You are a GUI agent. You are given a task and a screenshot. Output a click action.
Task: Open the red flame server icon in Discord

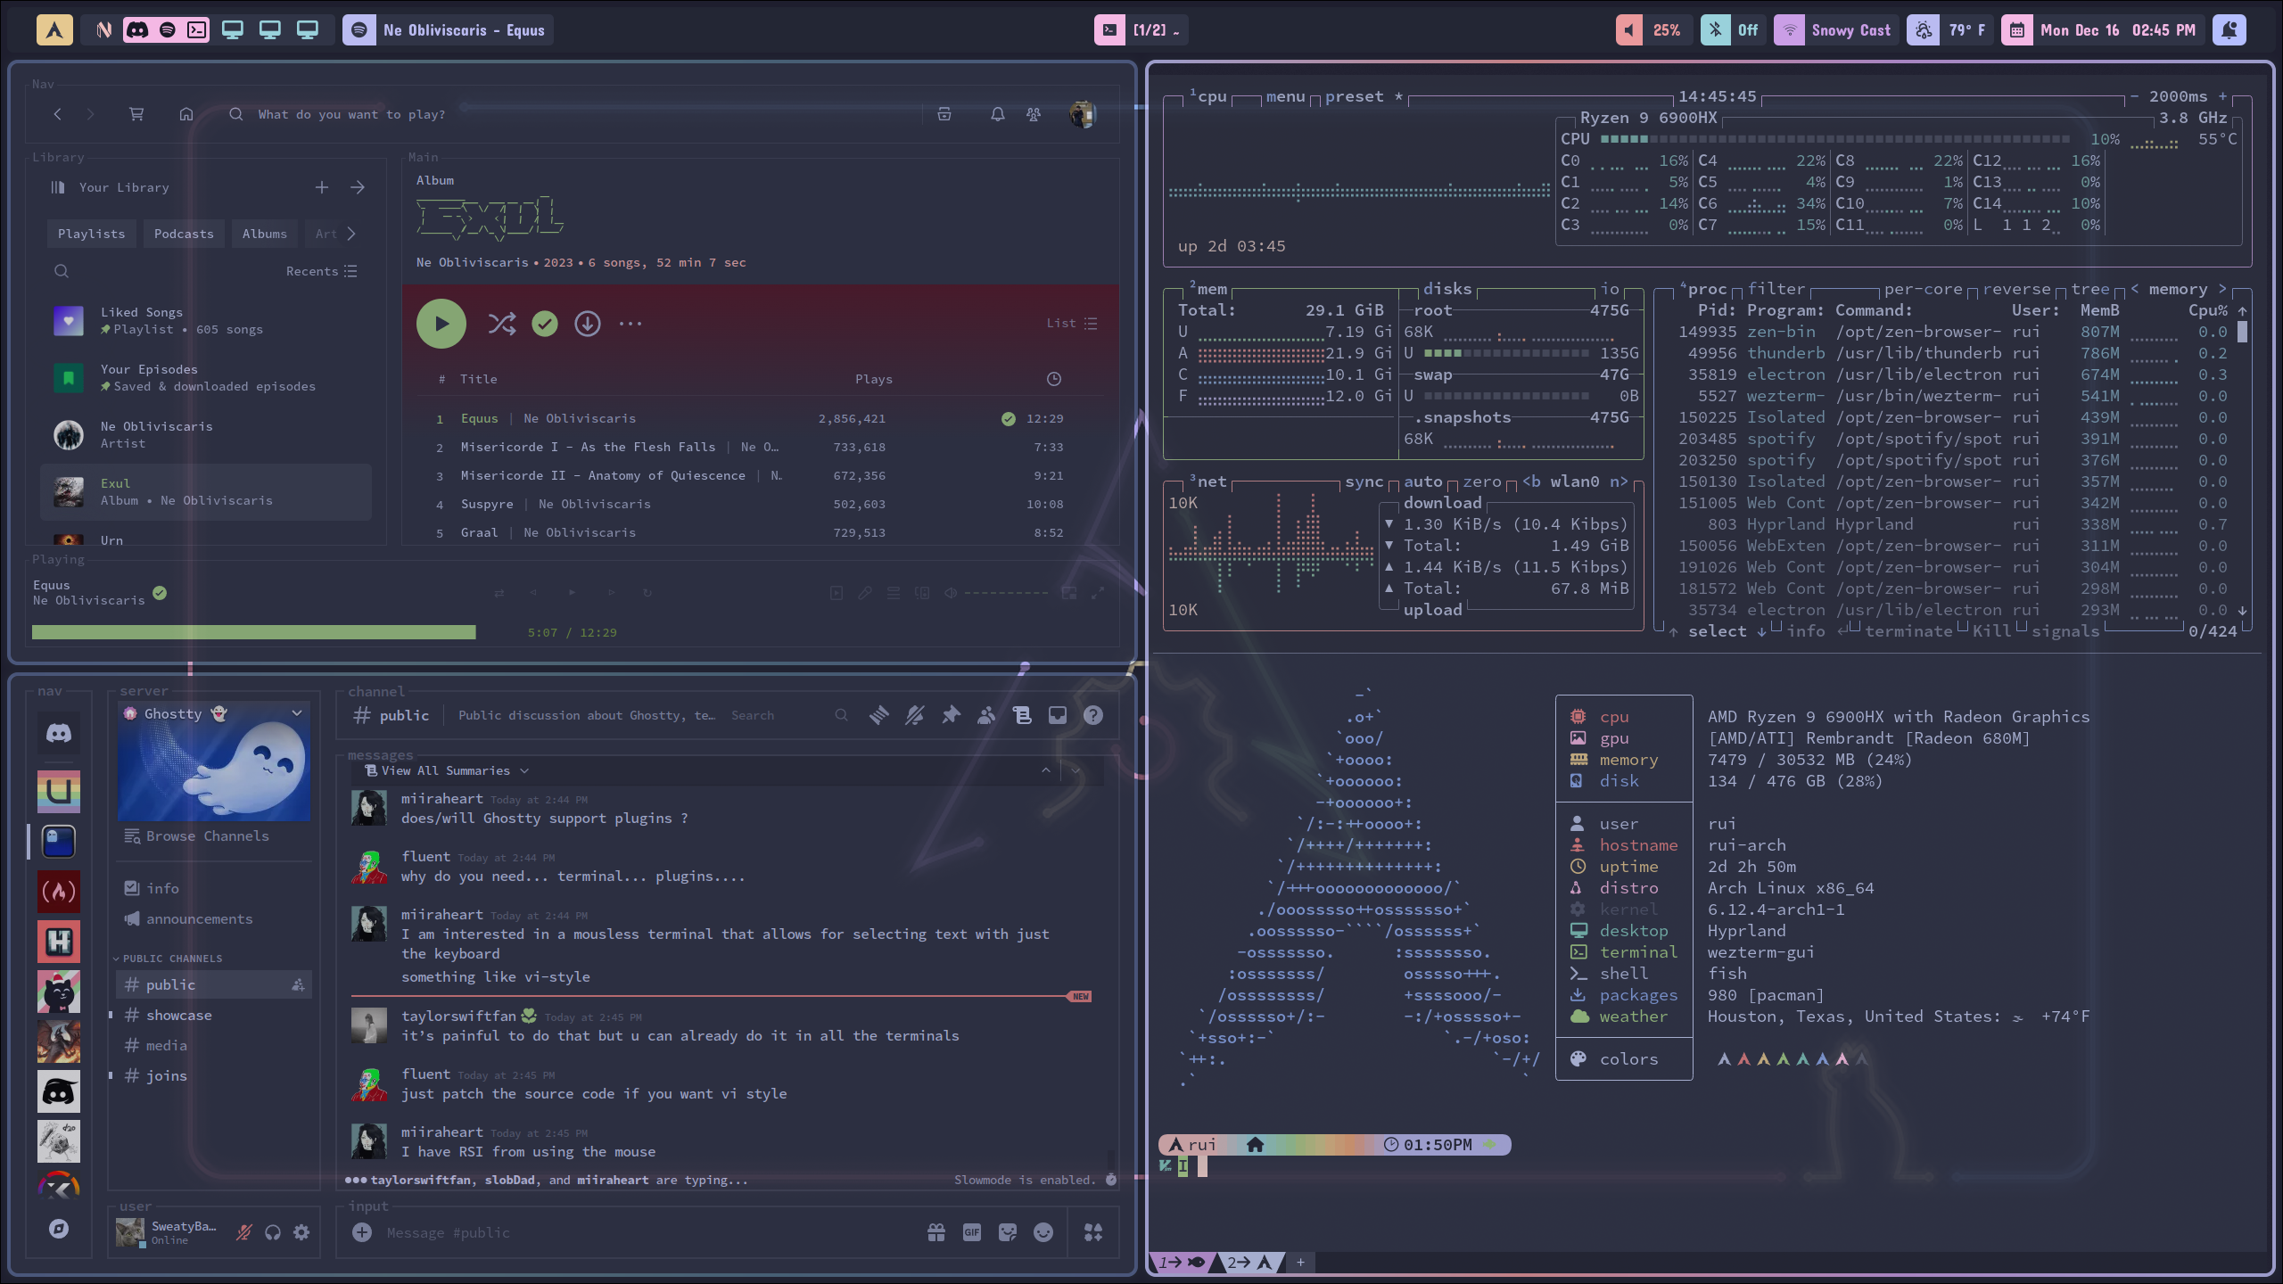tap(59, 892)
